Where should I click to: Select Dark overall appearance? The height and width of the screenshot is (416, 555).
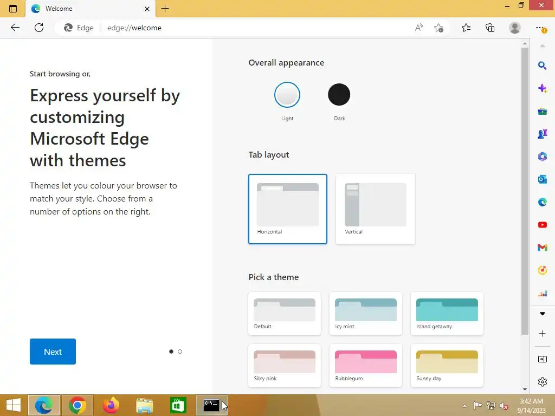point(339,95)
